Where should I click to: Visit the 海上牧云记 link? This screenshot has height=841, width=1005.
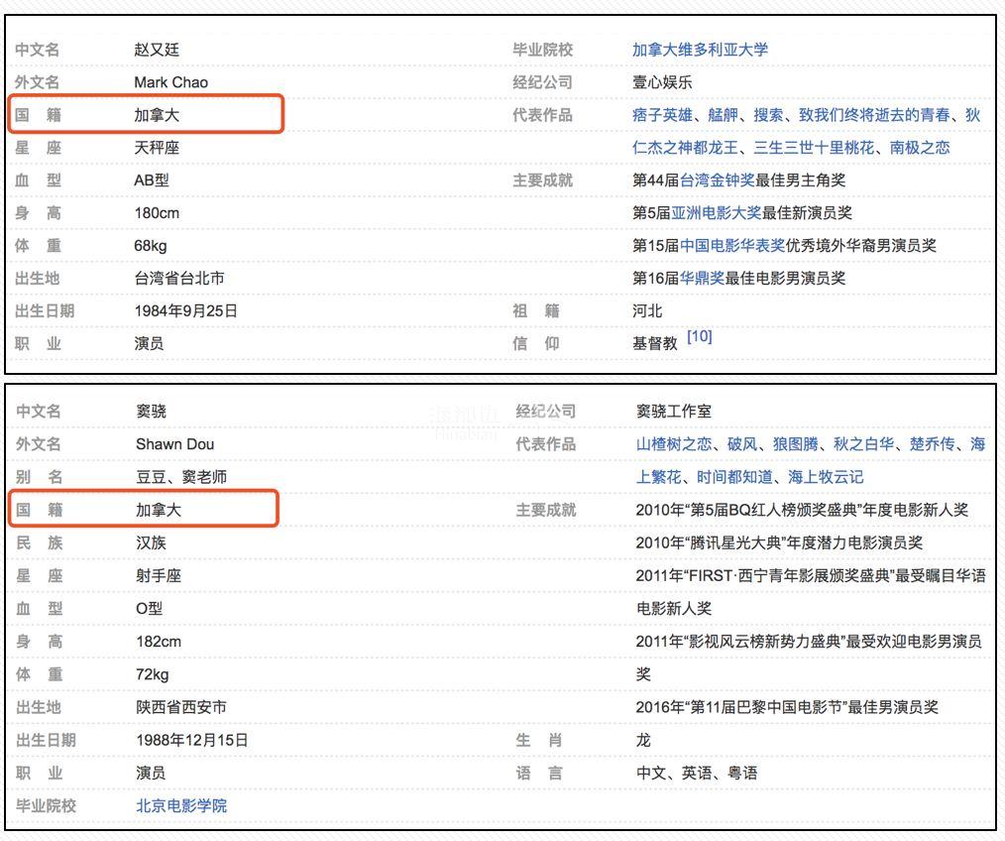tap(826, 477)
